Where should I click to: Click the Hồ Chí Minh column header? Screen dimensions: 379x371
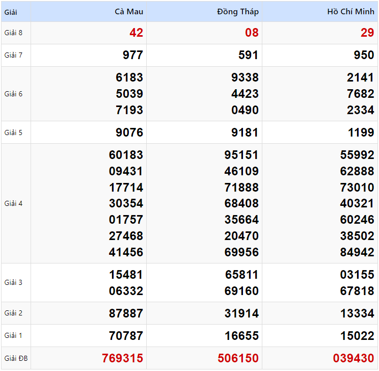pyautogui.click(x=350, y=12)
